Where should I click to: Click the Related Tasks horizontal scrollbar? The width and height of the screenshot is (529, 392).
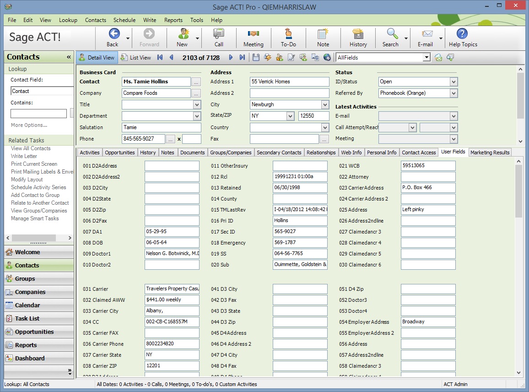[x=39, y=238]
